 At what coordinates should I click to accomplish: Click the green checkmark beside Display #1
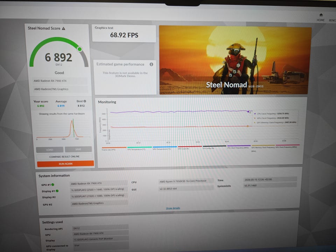pos(57,191)
